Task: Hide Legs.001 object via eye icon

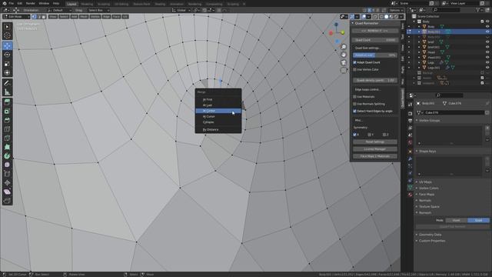Action: (x=487, y=68)
